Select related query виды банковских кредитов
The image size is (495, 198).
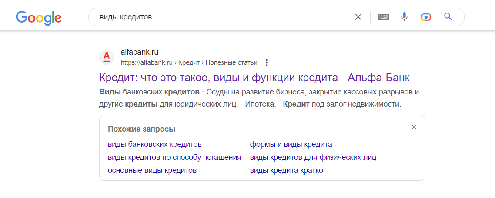155,145
